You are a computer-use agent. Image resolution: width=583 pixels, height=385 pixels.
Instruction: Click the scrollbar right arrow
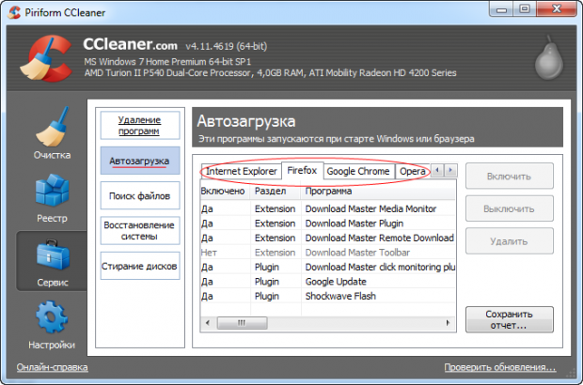pyautogui.click(x=448, y=323)
